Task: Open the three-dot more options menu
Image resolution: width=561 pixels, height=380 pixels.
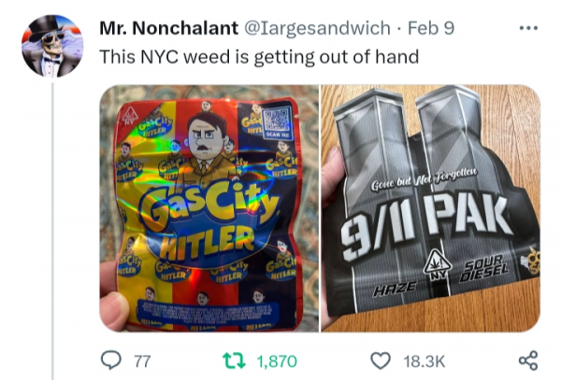Action: tap(528, 28)
